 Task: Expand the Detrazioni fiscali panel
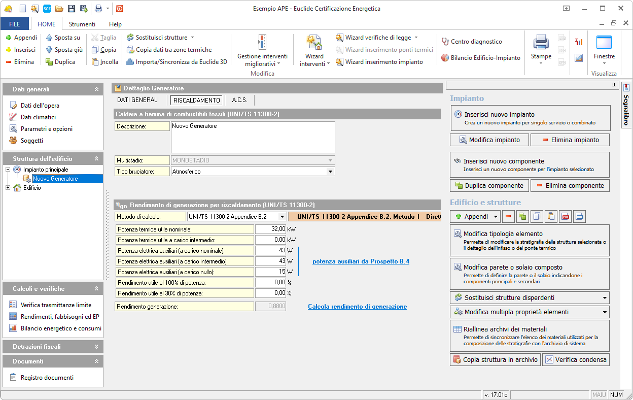pyautogui.click(x=96, y=347)
